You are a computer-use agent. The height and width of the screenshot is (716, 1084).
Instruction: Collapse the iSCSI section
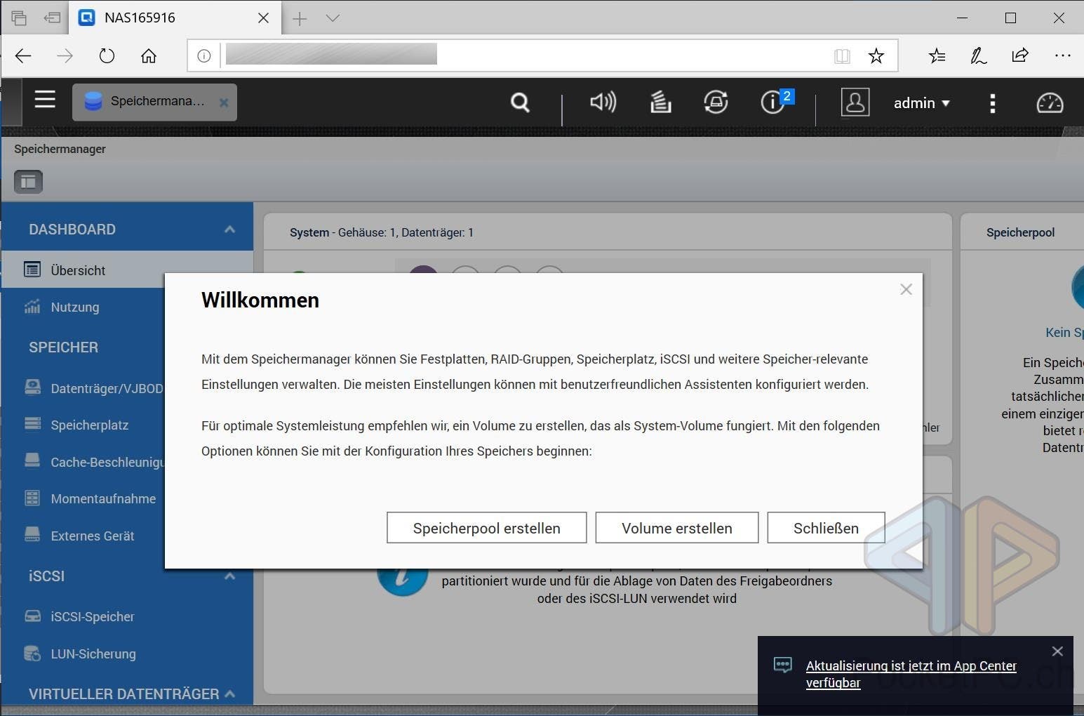coord(229,576)
